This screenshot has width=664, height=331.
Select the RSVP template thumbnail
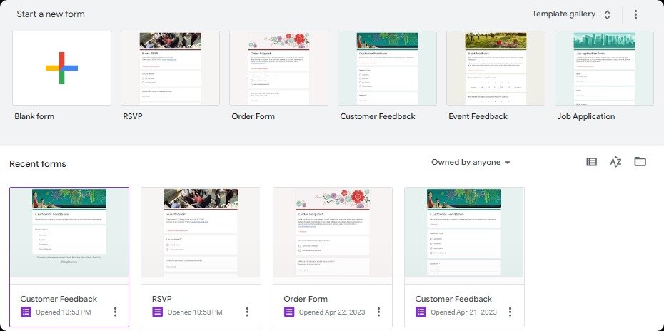point(170,68)
